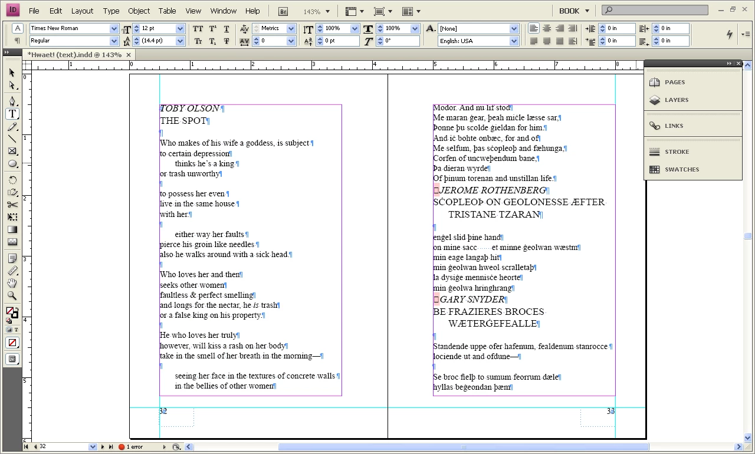
Task: Select the Gradient Feather tool
Action: coord(12,242)
